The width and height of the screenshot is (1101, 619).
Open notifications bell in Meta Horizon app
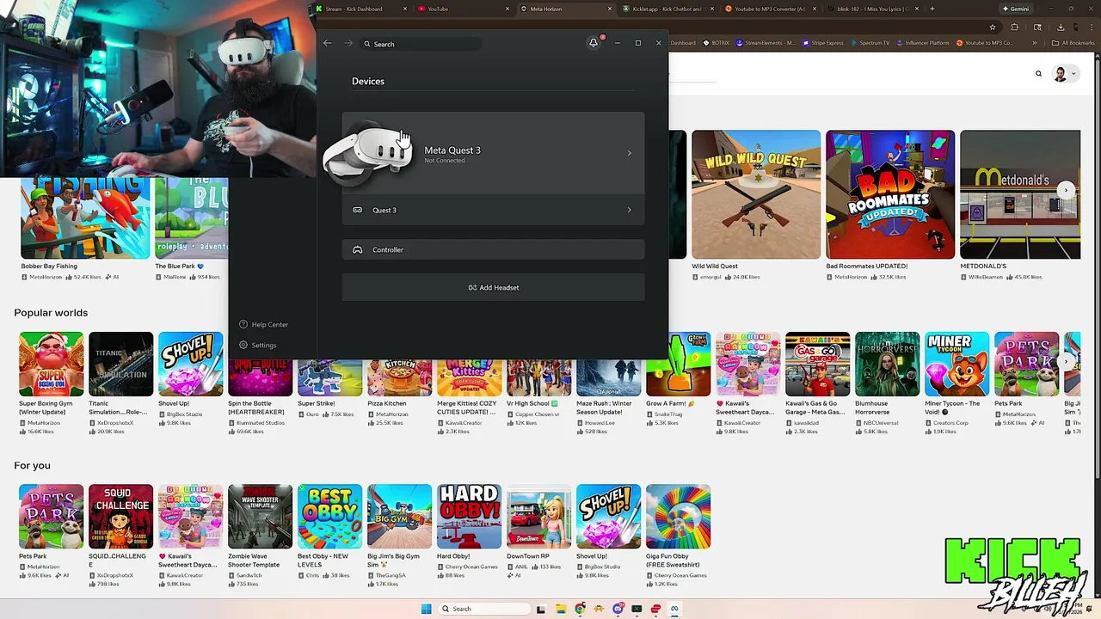594,43
